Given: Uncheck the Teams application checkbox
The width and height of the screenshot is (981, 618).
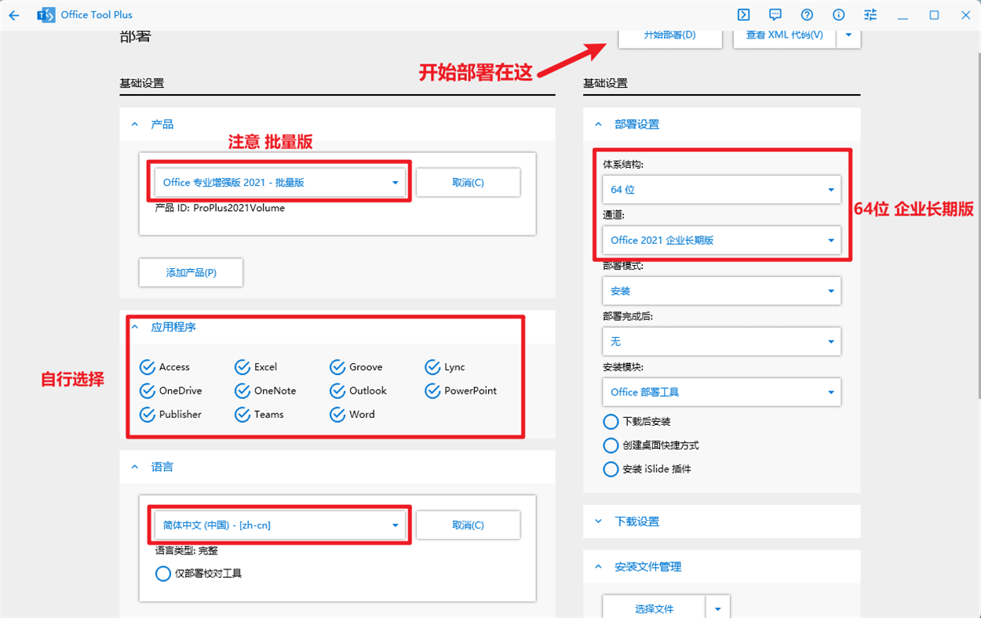Looking at the screenshot, I should click(x=243, y=414).
